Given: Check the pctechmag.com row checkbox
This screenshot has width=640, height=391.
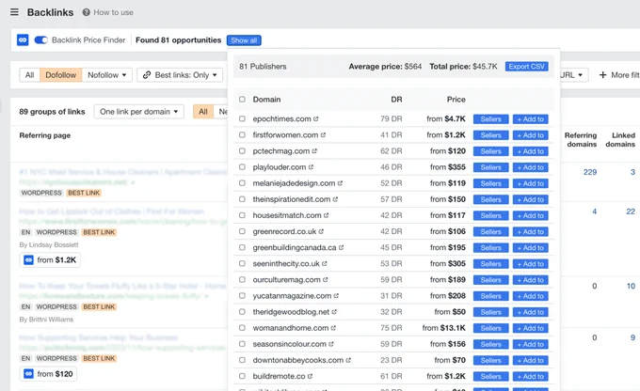Looking at the screenshot, I should (242, 151).
